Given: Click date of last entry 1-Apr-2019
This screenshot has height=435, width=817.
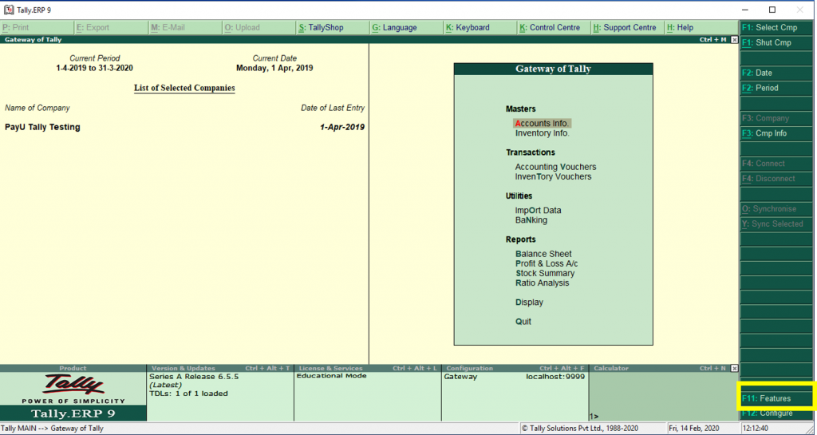Looking at the screenshot, I should coord(342,127).
